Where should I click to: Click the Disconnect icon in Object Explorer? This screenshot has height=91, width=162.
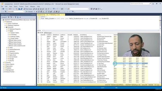point(11,17)
